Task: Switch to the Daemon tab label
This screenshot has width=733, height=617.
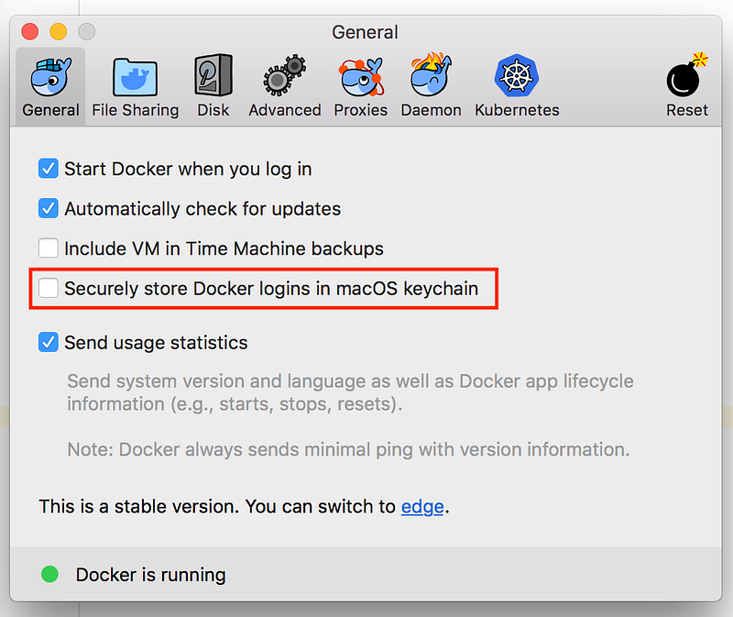Action: [431, 110]
